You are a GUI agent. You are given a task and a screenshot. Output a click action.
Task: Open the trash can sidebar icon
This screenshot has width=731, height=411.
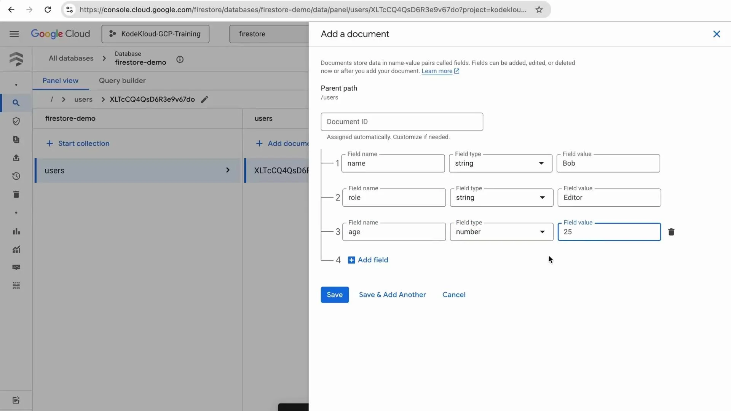pos(16,194)
